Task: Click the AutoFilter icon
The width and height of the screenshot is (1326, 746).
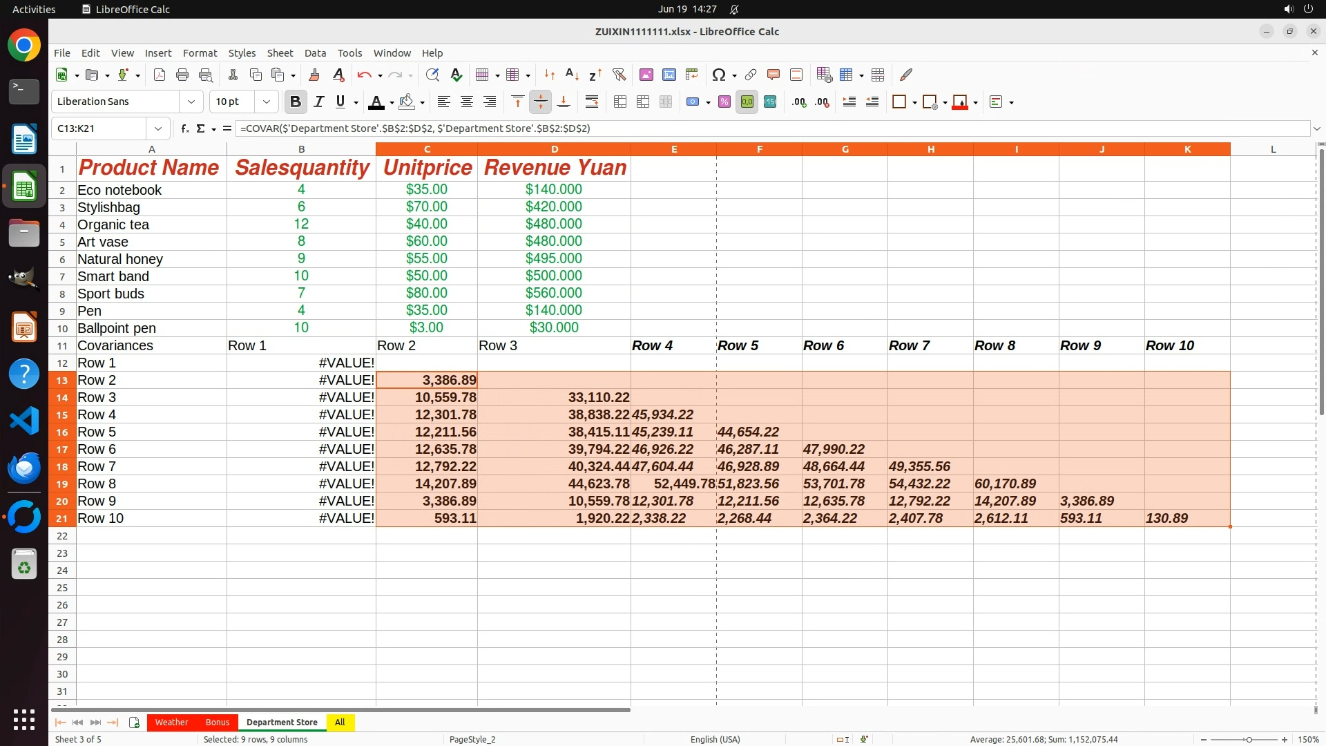Action: tap(619, 75)
